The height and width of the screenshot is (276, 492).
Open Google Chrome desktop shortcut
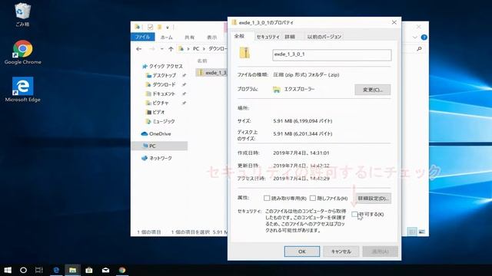point(22,52)
